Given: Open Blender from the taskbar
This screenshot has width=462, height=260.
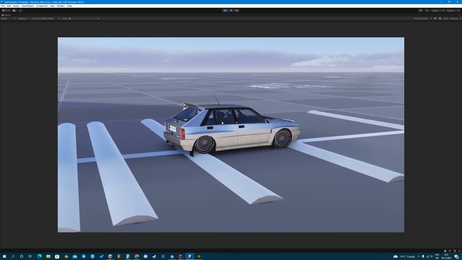Looking at the screenshot, I should coord(66,256).
